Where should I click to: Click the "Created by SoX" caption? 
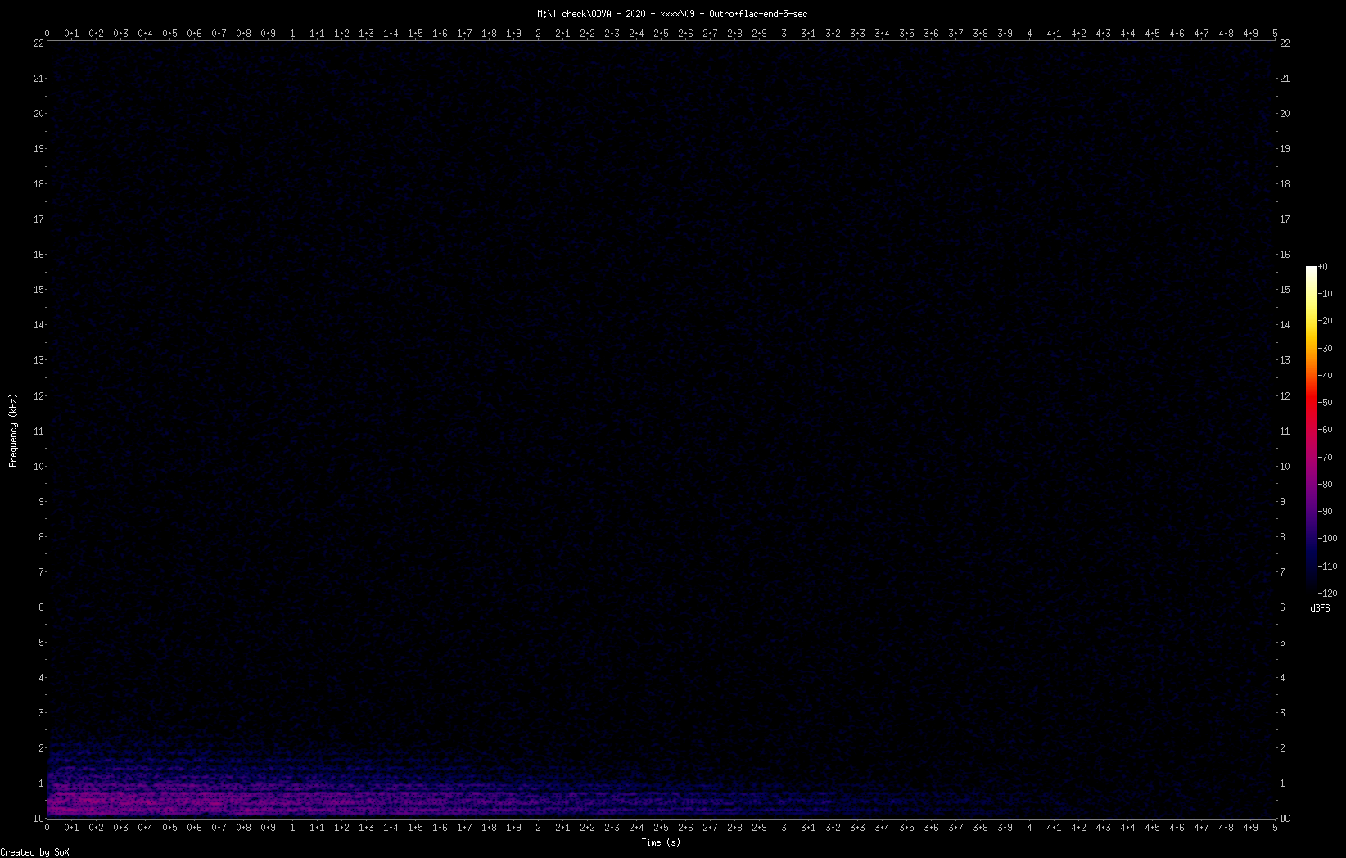pos(35,852)
